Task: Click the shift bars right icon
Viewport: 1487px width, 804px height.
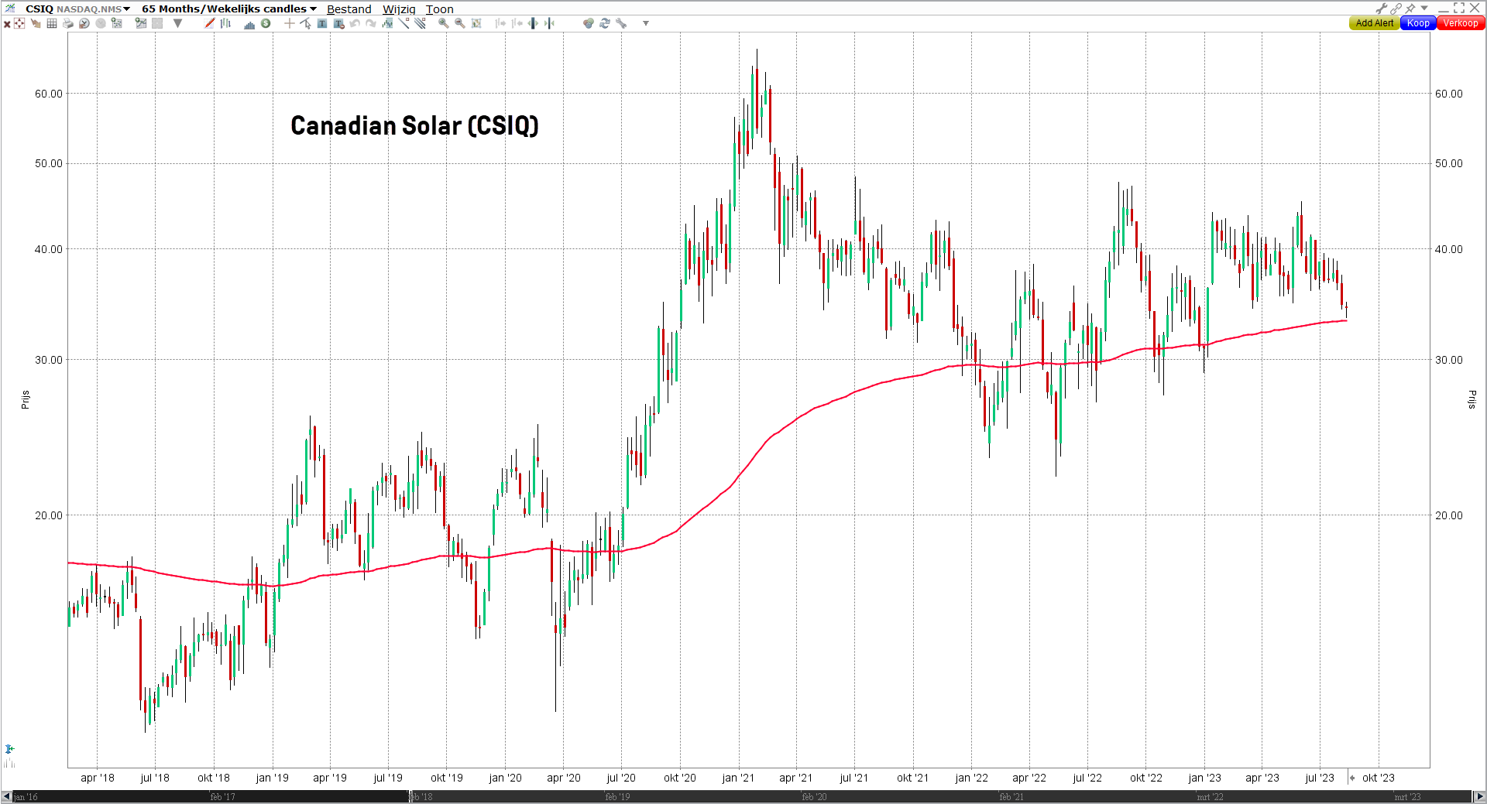Action: pos(500,23)
